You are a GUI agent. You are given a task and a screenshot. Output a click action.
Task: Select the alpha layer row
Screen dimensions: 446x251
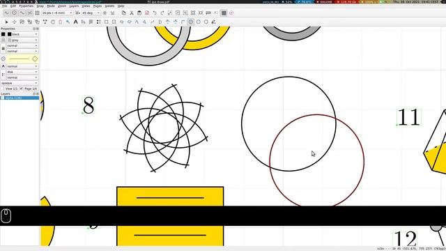pyautogui.click(x=20, y=98)
